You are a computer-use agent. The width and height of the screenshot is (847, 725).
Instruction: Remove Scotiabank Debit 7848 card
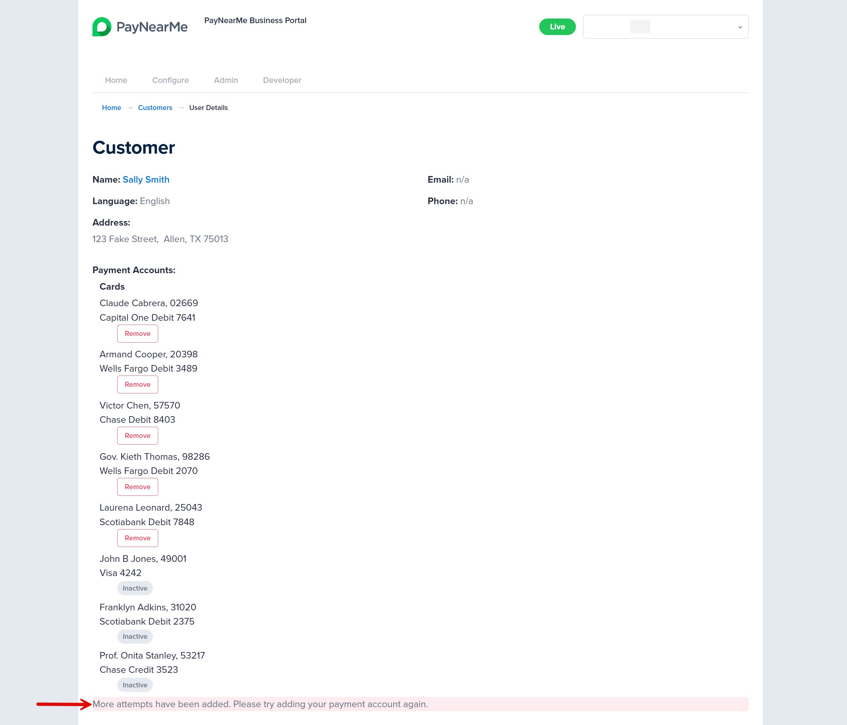click(137, 538)
